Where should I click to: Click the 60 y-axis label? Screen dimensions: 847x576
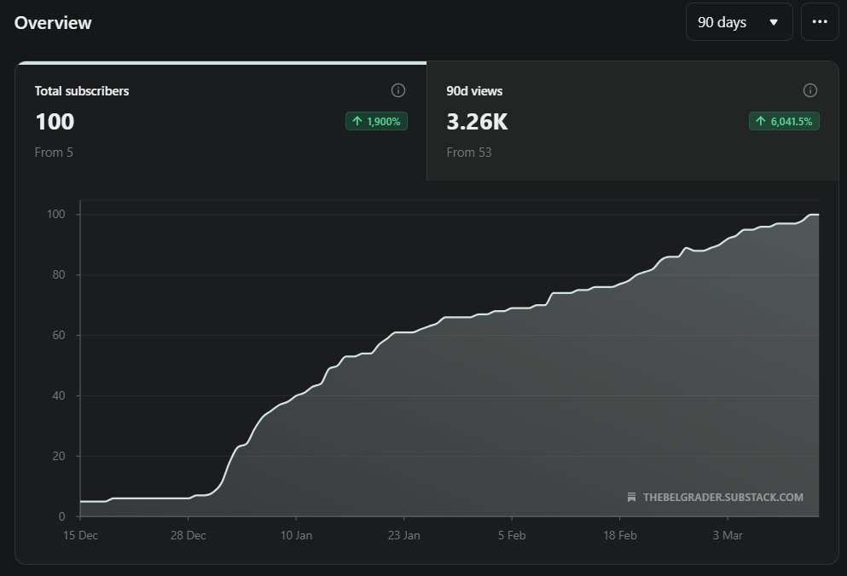click(x=58, y=335)
